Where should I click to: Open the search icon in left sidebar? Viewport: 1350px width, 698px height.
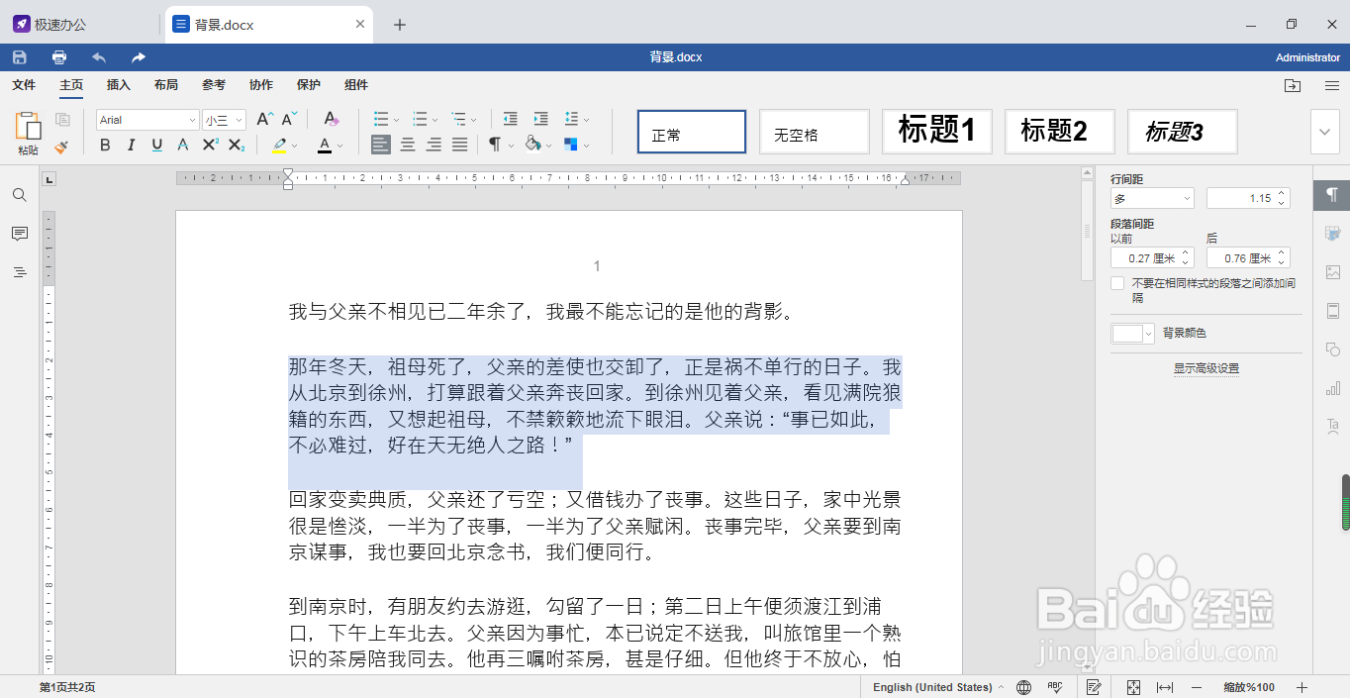click(x=20, y=195)
